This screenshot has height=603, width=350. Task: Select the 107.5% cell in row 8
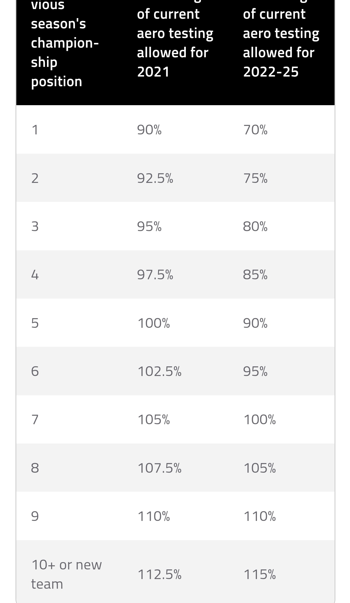pos(159,468)
